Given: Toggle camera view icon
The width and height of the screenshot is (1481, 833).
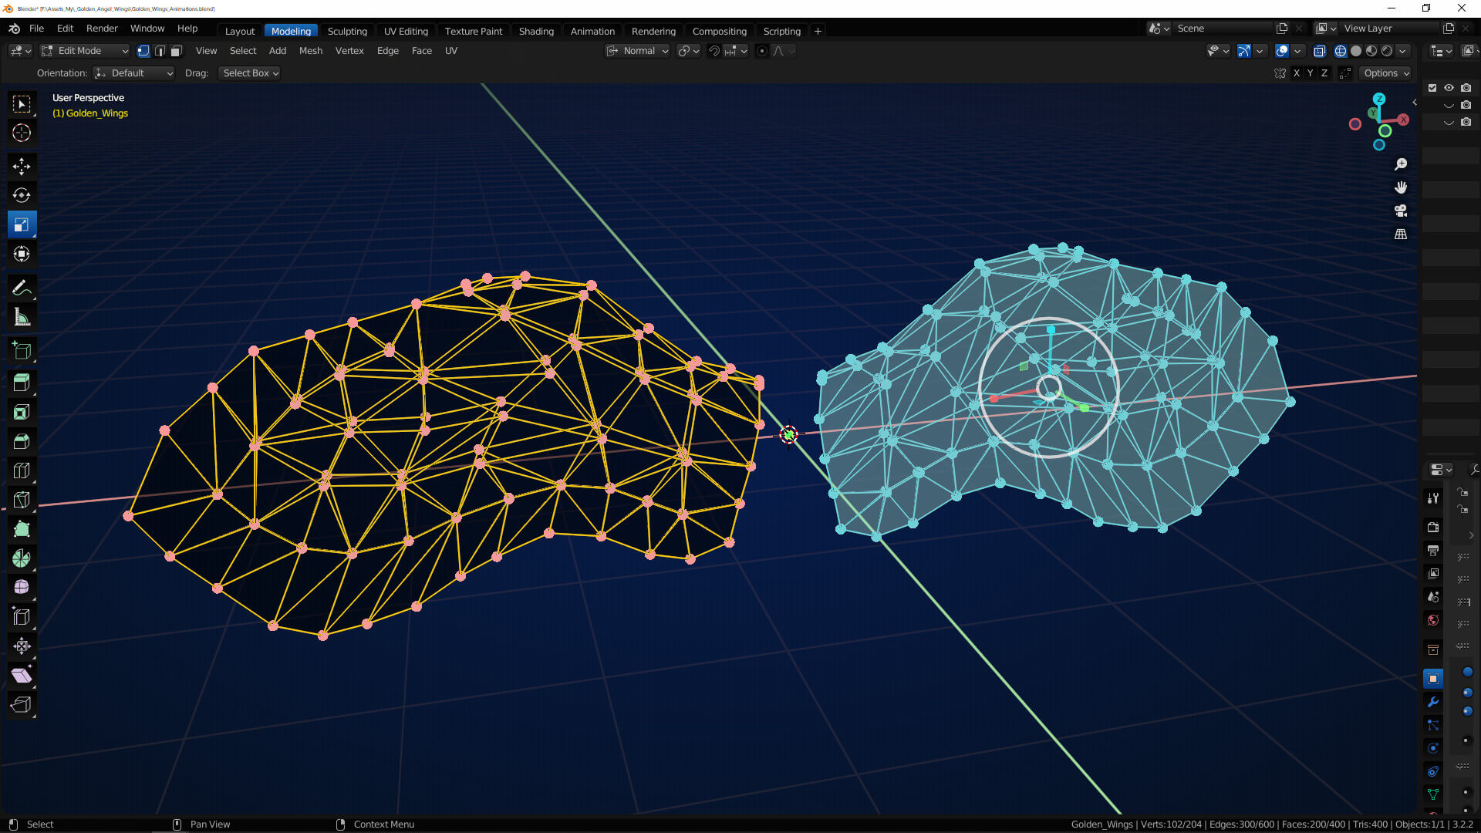Looking at the screenshot, I should (x=1401, y=211).
